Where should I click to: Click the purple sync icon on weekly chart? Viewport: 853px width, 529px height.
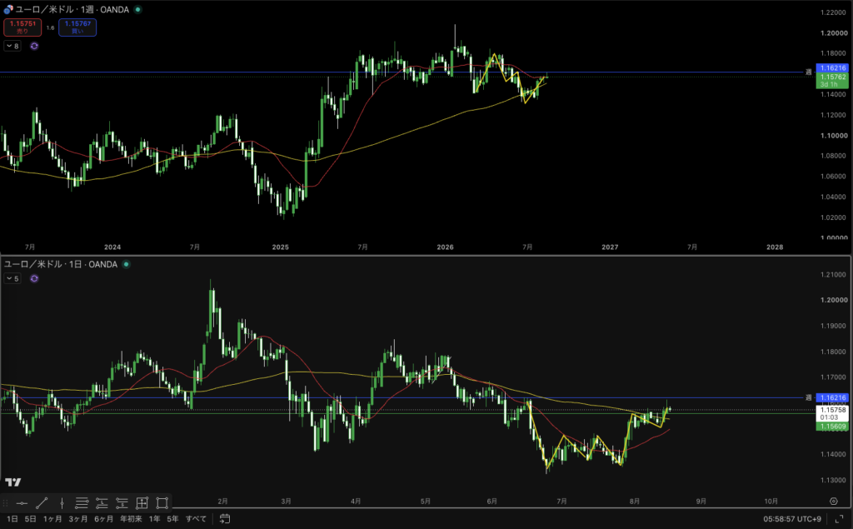34,46
